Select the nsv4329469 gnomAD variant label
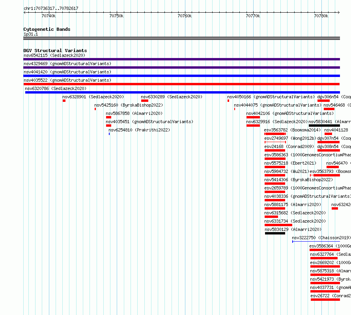 click(x=67, y=64)
